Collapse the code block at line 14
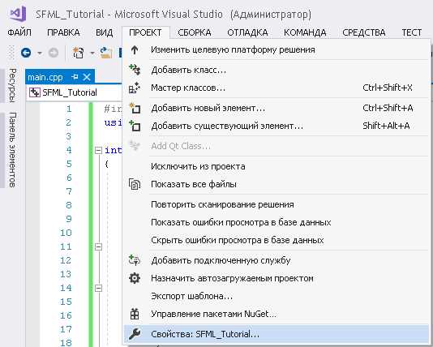 click(98, 288)
